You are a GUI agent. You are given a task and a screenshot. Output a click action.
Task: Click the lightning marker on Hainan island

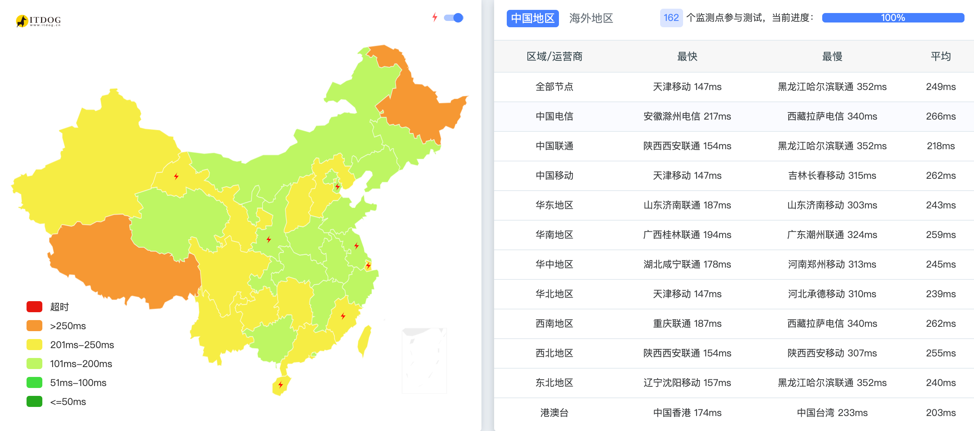281,385
